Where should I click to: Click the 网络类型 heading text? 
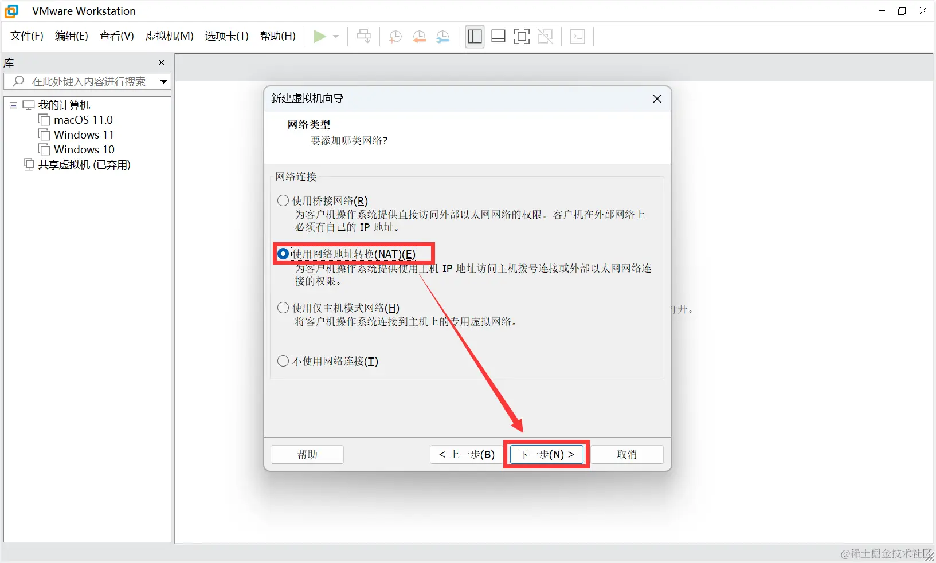coord(309,124)
